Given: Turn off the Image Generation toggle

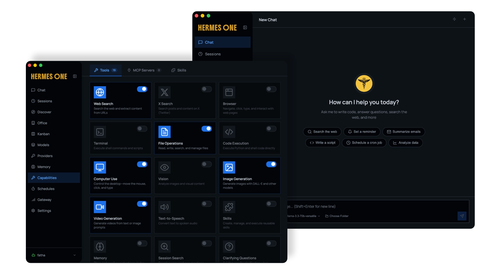Looking at the screenshot, I should pyautogui.click(x=271, y=164).
